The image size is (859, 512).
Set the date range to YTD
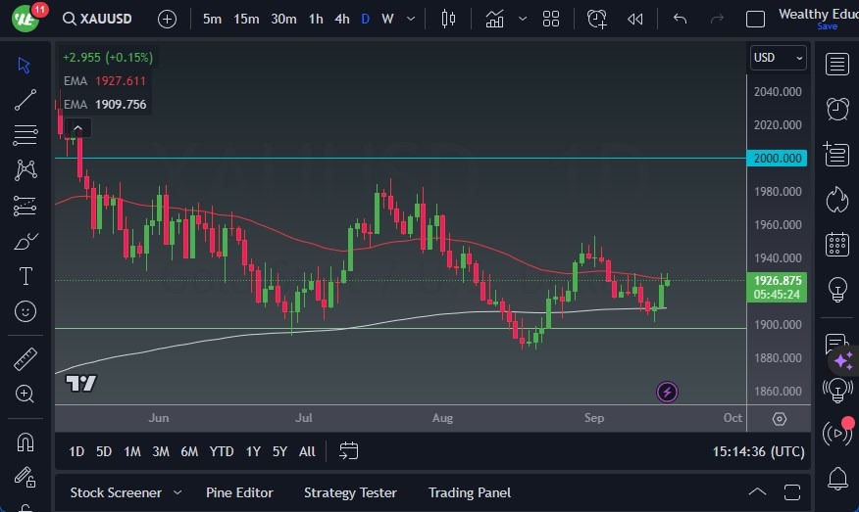[222, 451]
